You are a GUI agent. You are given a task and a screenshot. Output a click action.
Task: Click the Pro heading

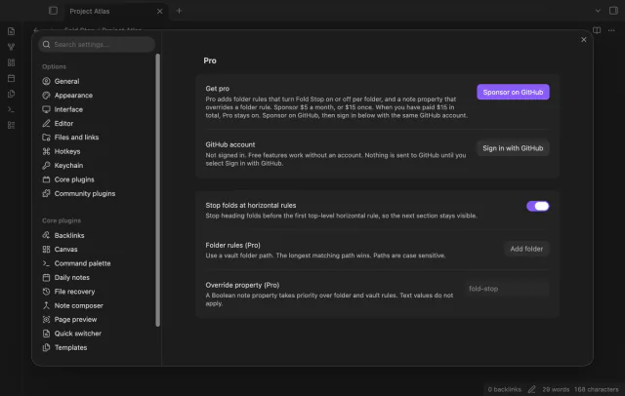210,60
